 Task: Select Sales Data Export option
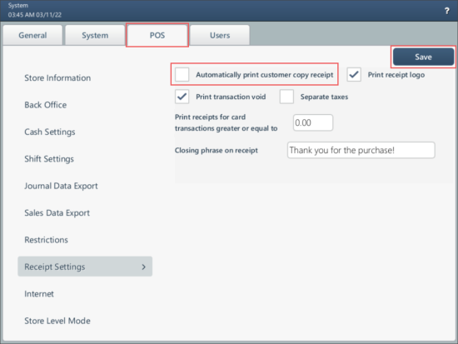pos(57,213)
